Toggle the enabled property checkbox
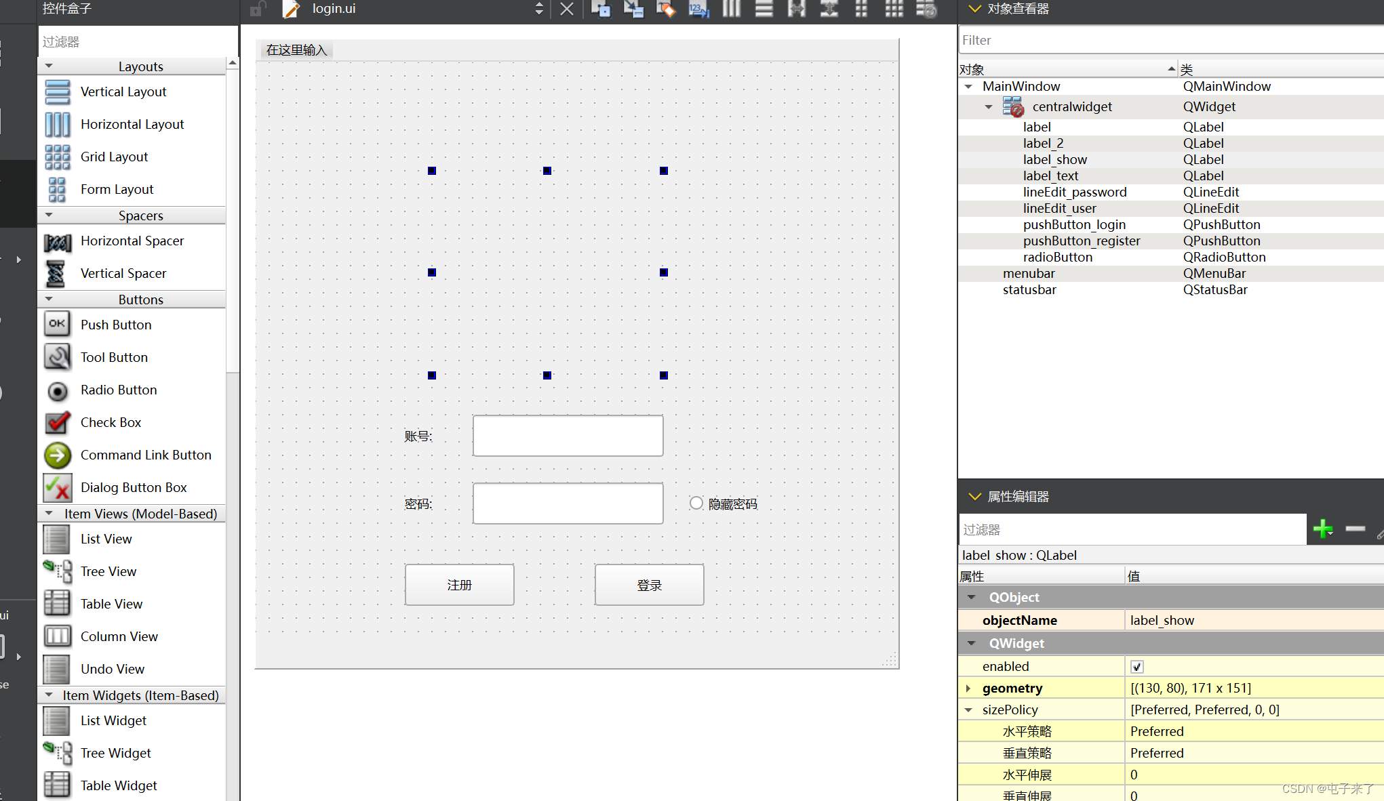 pos(1137,667)
